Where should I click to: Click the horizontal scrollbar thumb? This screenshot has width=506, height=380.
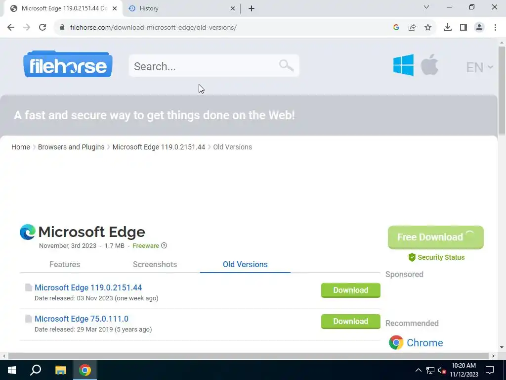[248, 356]
